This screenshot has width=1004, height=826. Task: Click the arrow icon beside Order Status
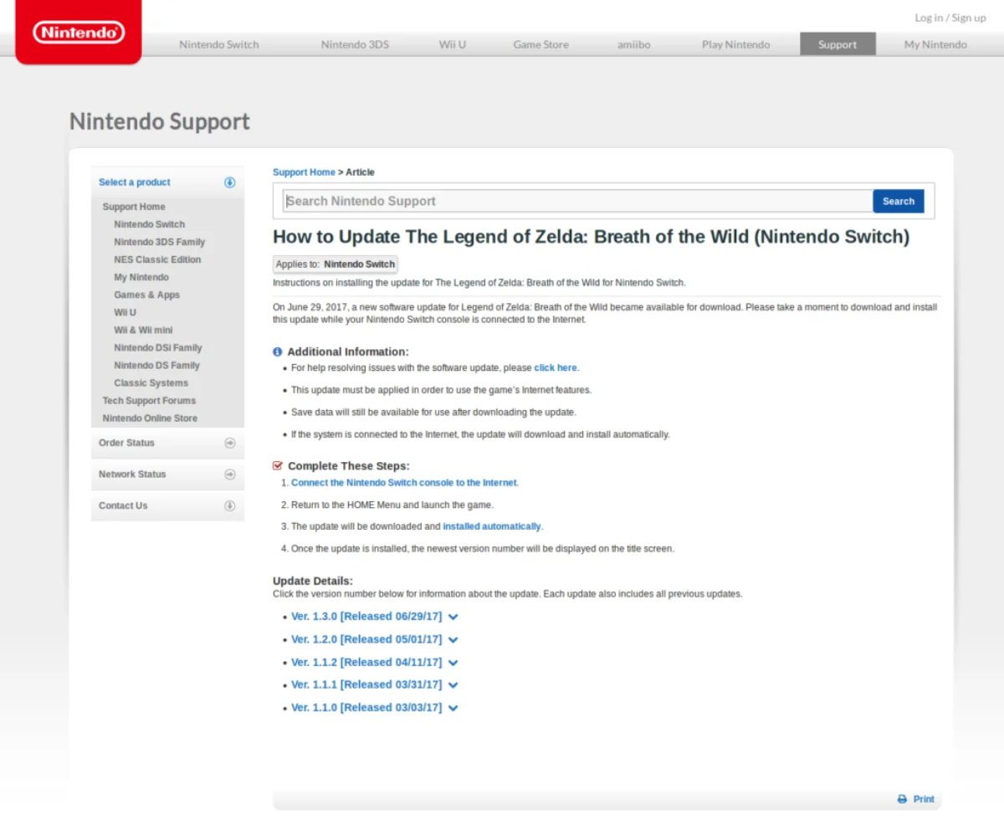(x=230, y=443)
